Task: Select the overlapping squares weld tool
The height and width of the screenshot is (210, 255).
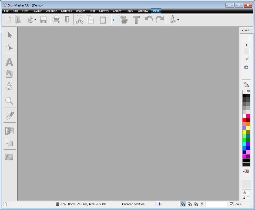Action: point(9,143)
